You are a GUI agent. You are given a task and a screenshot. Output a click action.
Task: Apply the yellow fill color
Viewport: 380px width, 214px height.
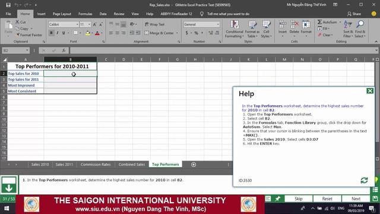(x=88, y=33)
